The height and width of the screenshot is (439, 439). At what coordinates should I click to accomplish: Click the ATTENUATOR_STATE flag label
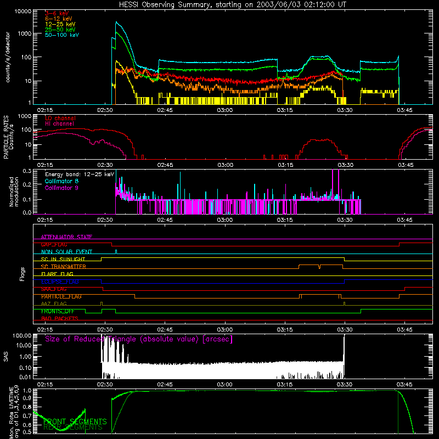[66, 237]
